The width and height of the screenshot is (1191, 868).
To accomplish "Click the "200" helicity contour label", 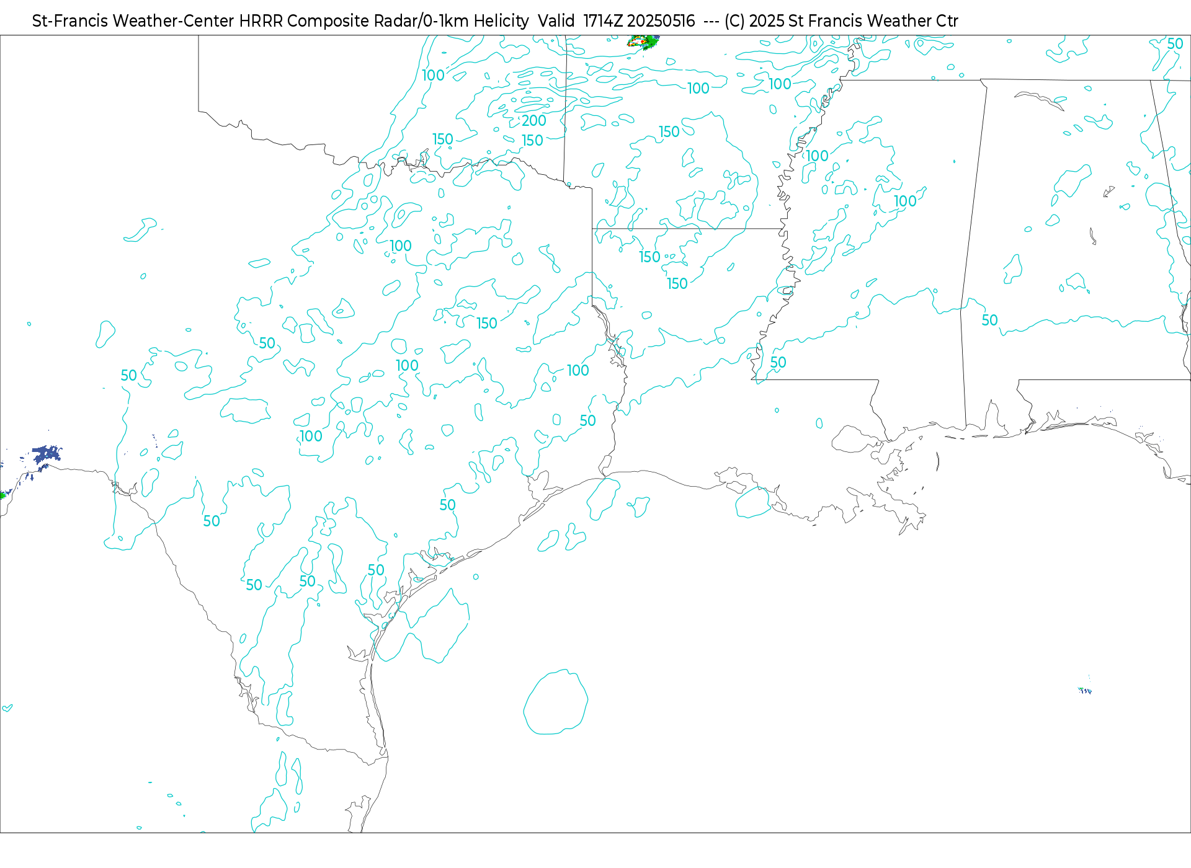I will coord(533,120).
